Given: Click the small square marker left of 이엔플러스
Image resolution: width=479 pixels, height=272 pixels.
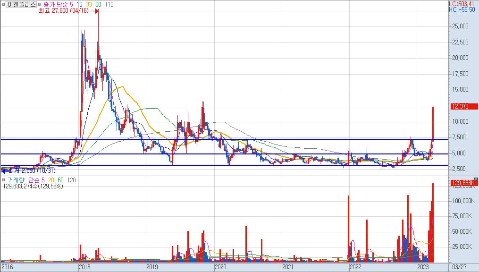Looking at the screenshot, I should pyautogui.click(x=3, y=4).
